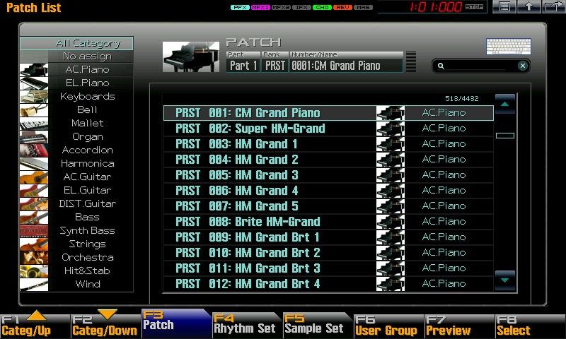Click piano icon in HM Grand 4 row
566x339 pixels.
(391, 190)
